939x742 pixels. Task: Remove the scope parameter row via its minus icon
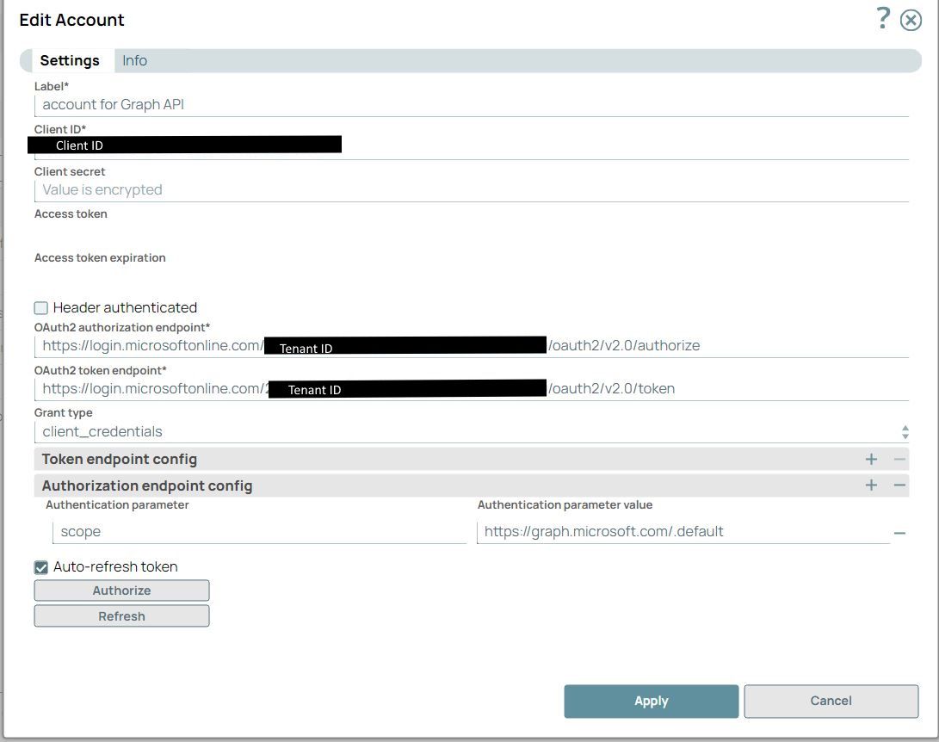click(900, 532)
